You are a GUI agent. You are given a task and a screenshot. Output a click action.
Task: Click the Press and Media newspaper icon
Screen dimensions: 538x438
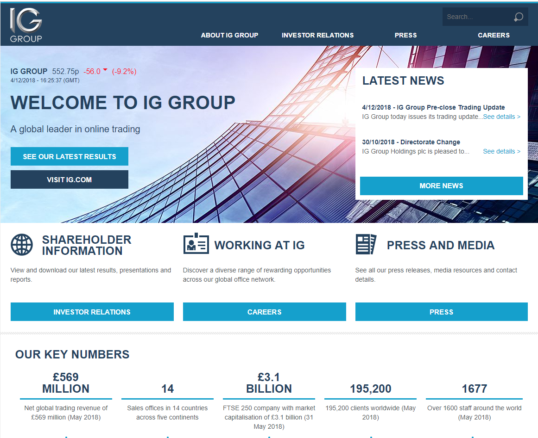coord(366,244)
